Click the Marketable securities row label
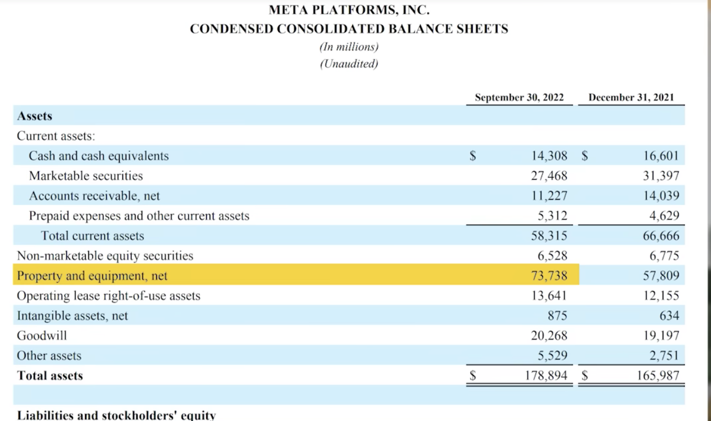The width and height of the screenshot is (711, 421). click(86, 176)
